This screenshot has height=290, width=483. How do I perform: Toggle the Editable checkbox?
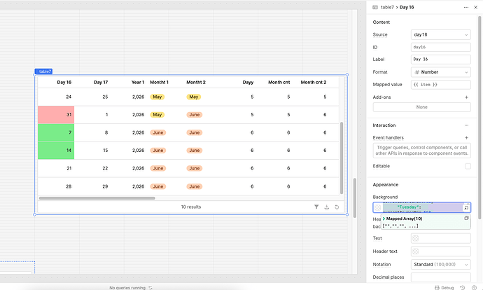tap(468, 166)
